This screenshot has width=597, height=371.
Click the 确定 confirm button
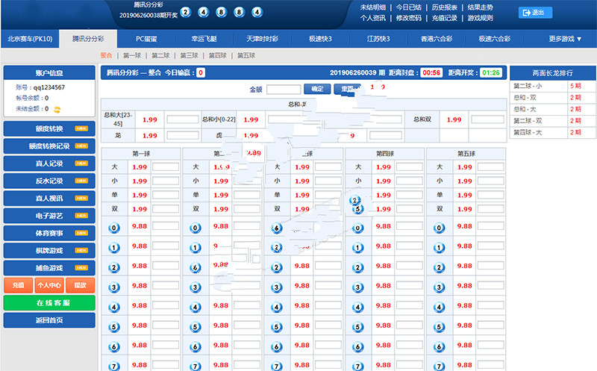pos(317,89)
